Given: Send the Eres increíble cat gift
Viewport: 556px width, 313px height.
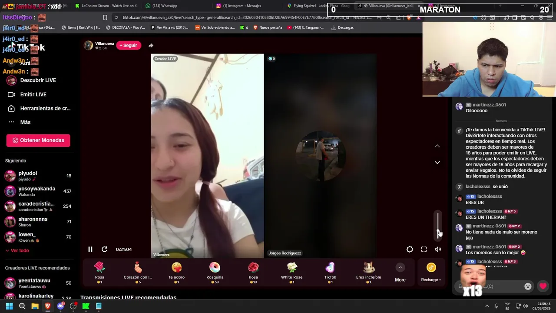Looking at the screenshot, I should 368,273.
